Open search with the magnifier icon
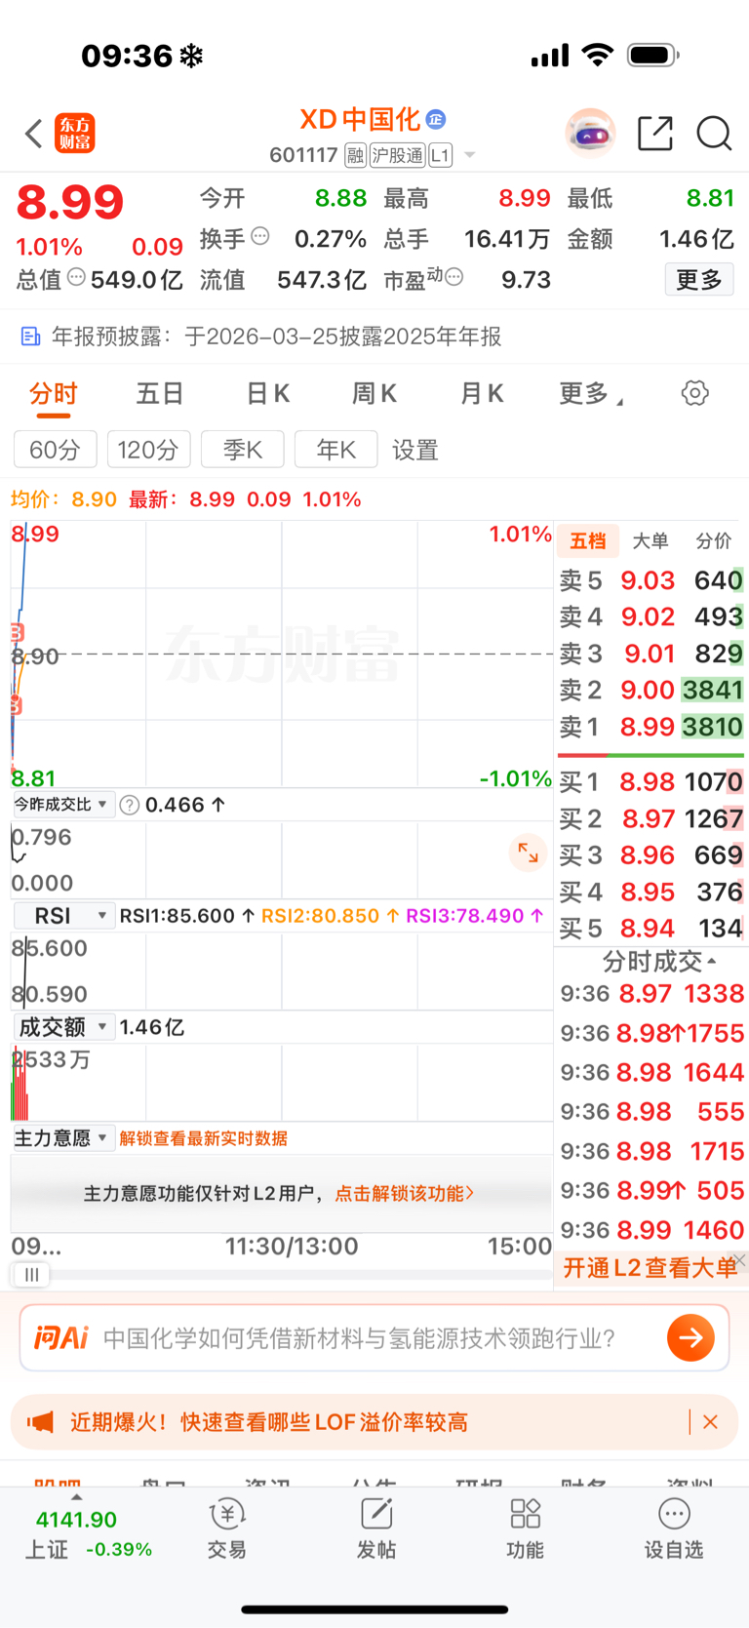Image resolution: width=749 pixels, height=1628 pixels. click(714, 133)
